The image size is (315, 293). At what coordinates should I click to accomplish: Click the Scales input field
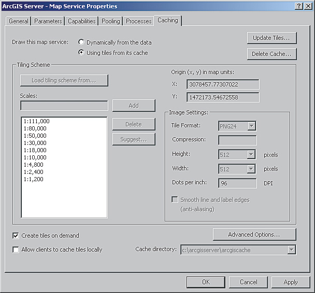coord(64,106)
